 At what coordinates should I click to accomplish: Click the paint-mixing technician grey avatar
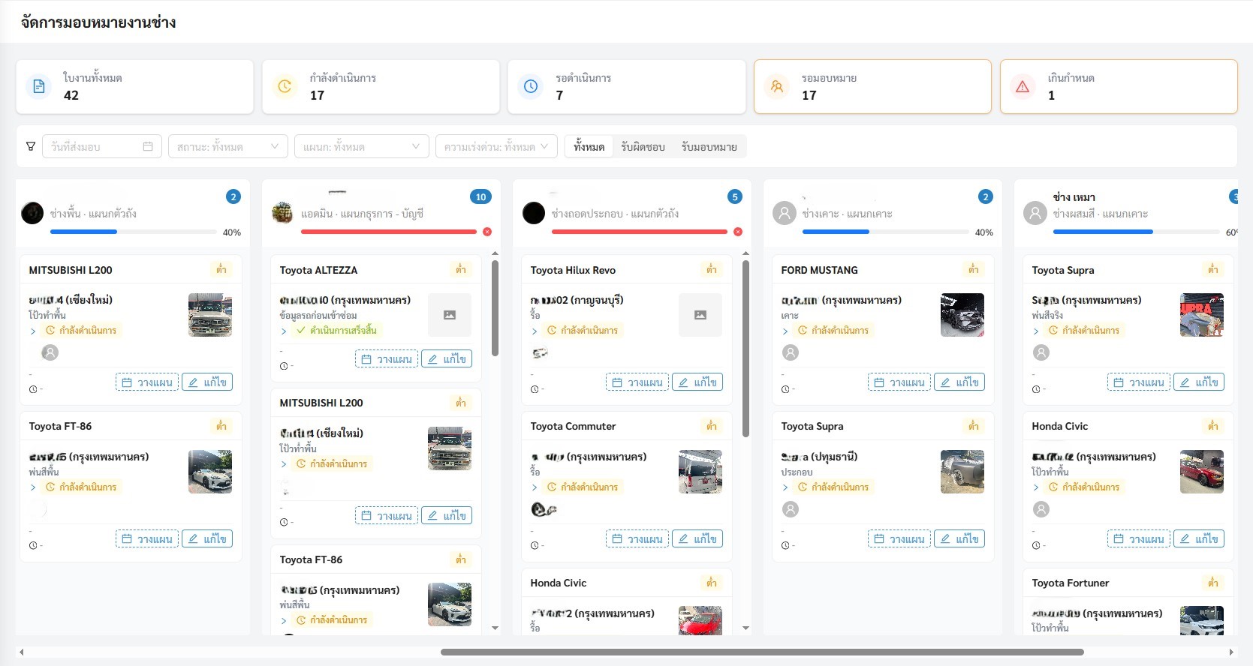point(1035,213)
